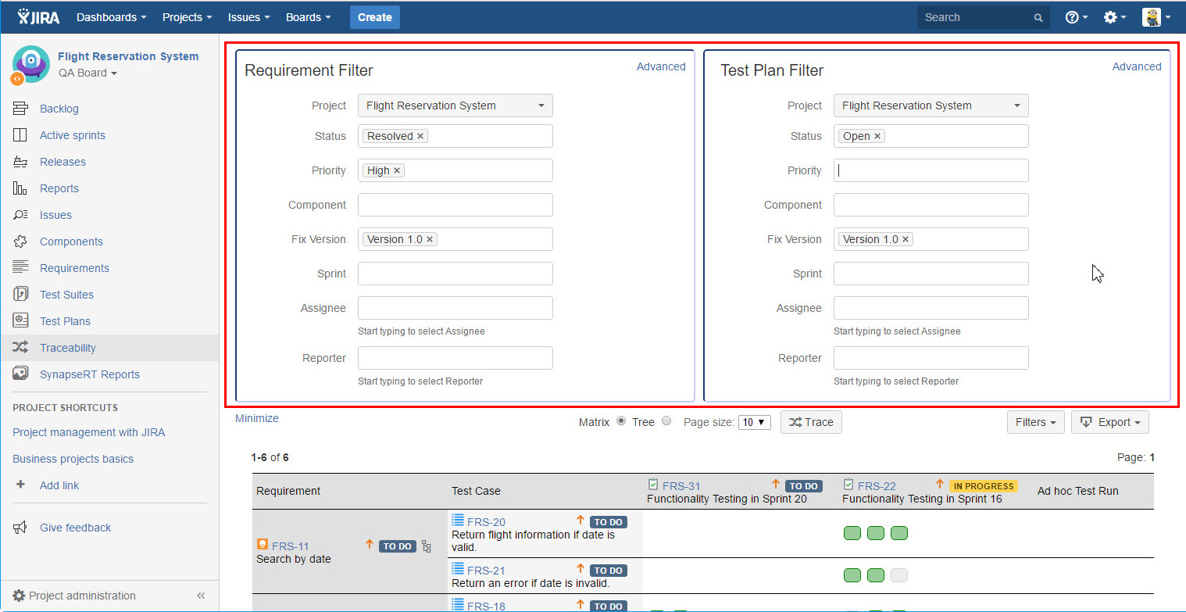Image resolution: width=1186 pixels, height=612 pixels.
Task: Open the FRS-21 test case link
Action: click(486, 570)
